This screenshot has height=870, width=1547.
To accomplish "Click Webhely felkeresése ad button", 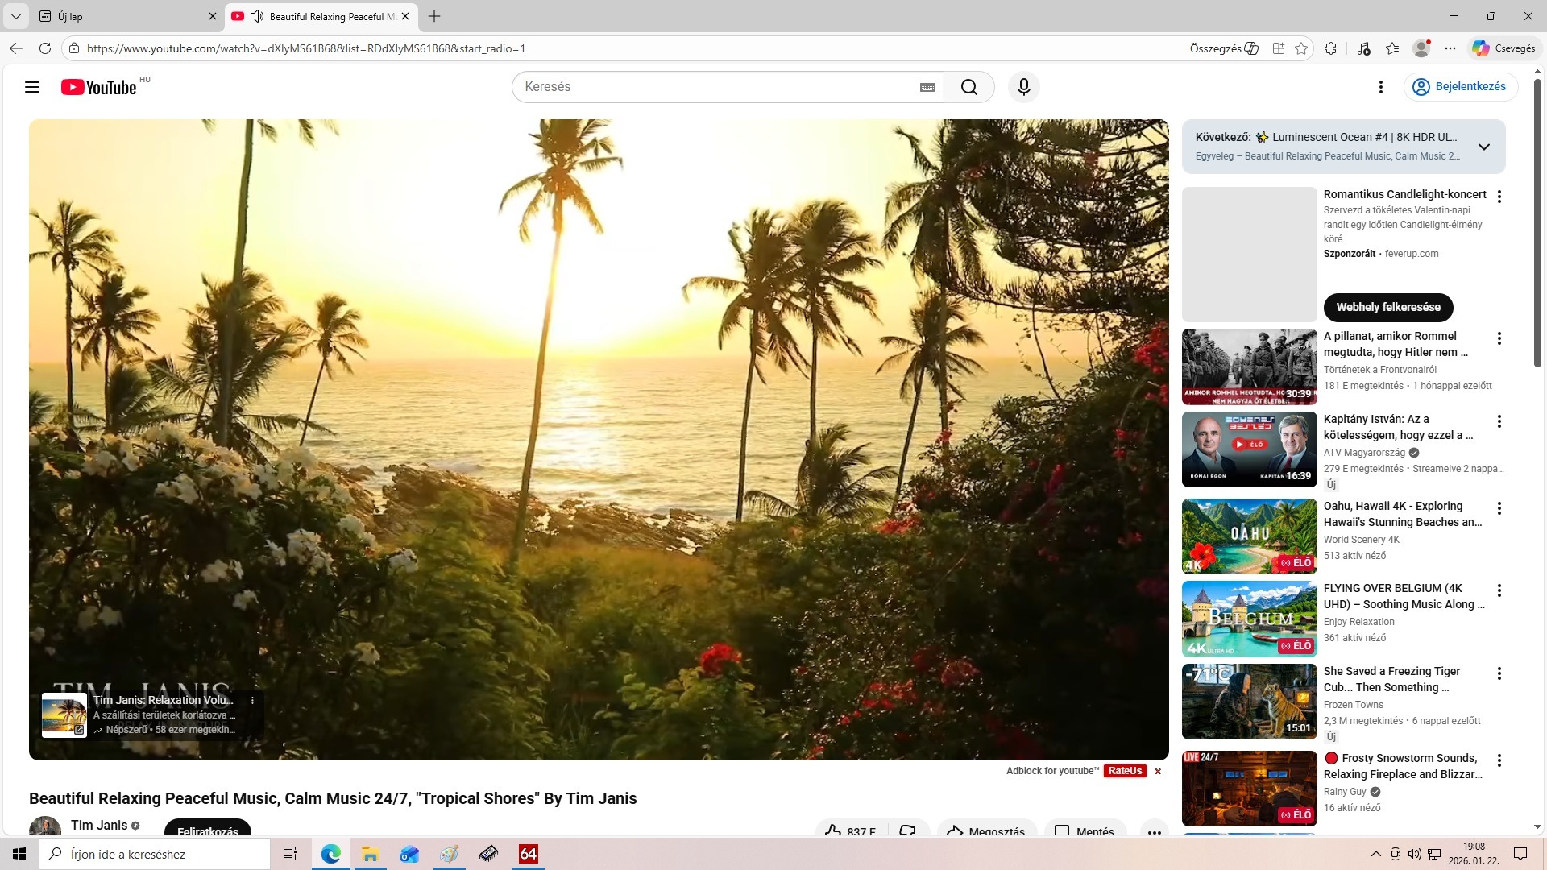I will pos(1387,307).
